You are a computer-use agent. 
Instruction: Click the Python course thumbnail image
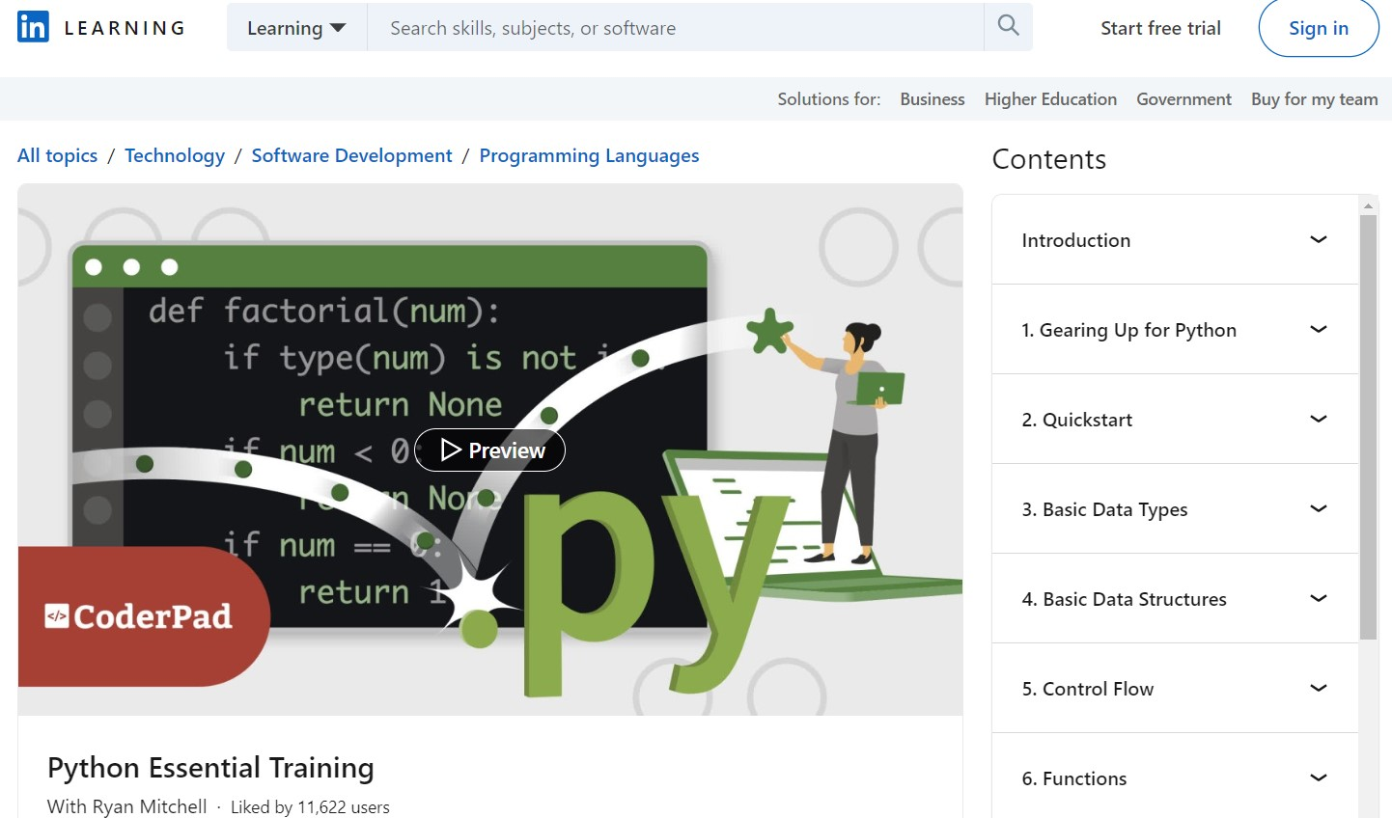coord(490,450)
